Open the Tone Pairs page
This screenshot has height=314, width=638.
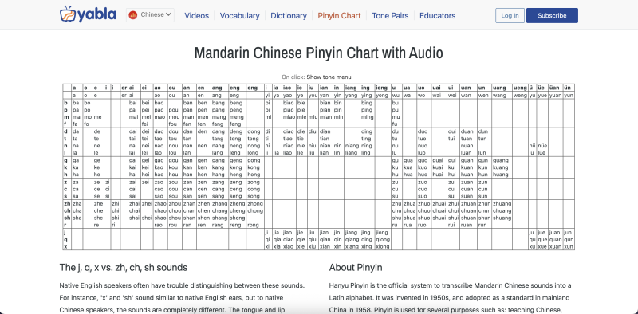tap(390, 15)
